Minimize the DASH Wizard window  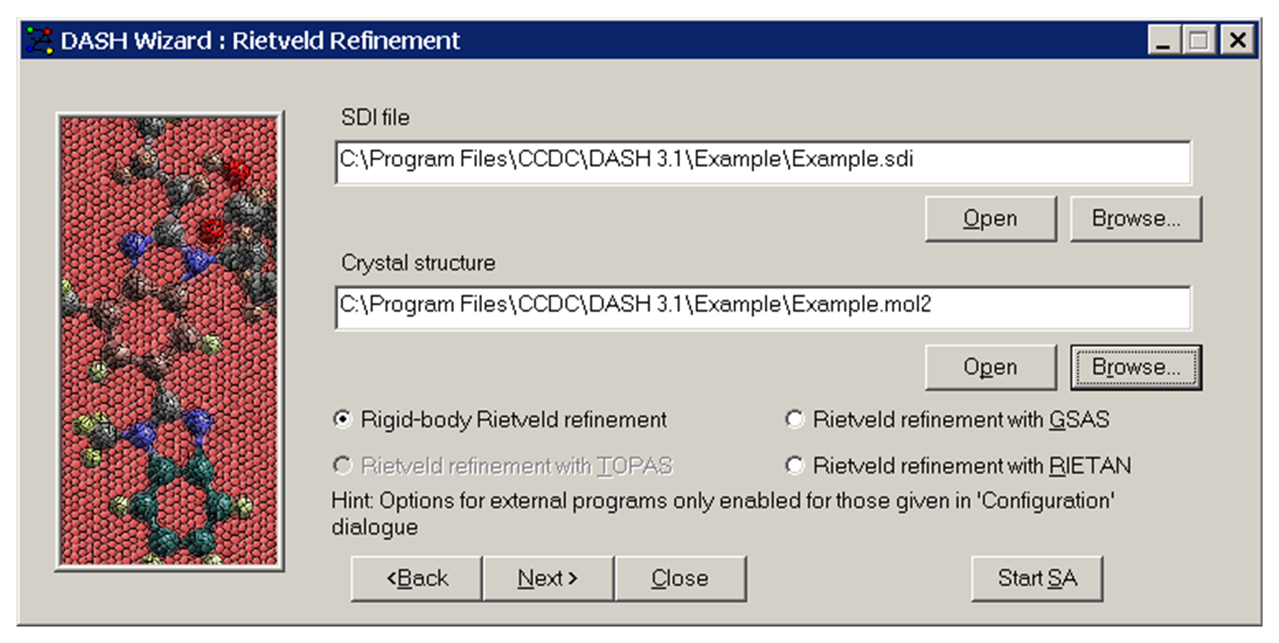1163,41
